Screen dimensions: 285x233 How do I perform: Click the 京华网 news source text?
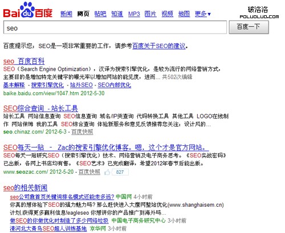(x=97, y=228)
